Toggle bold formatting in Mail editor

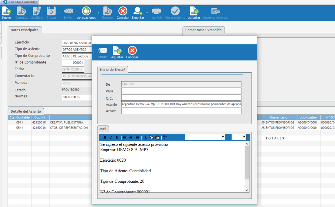coord(105,137)
